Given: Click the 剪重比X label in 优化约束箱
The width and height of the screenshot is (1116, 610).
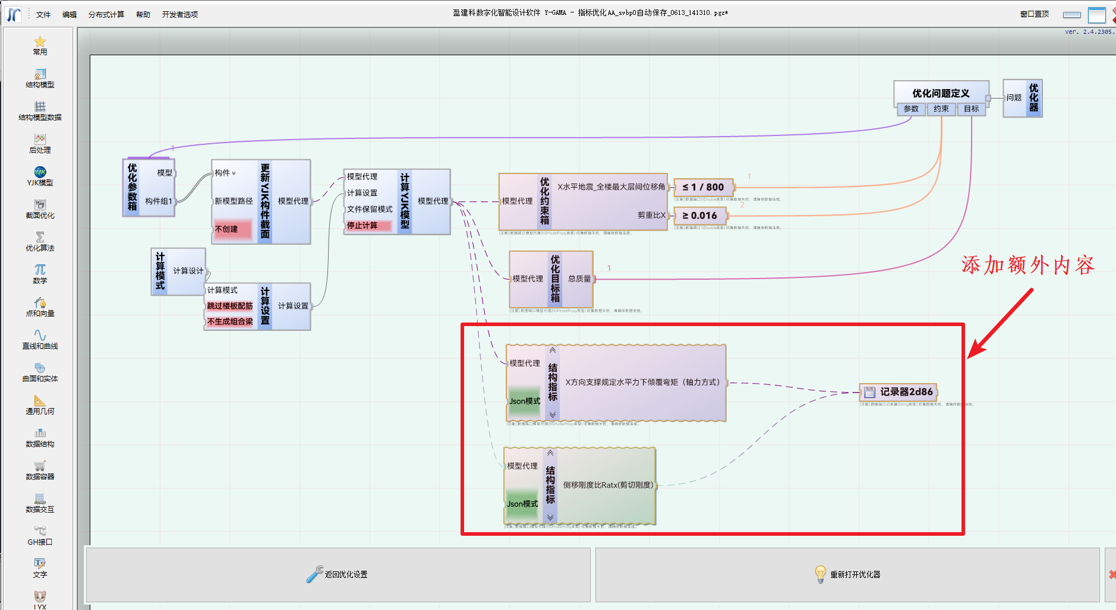Looking at the screenshot, I should tap(651, 216).
